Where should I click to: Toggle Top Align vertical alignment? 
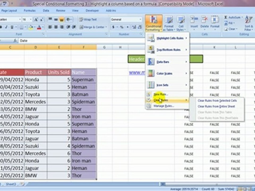[50, 19]
